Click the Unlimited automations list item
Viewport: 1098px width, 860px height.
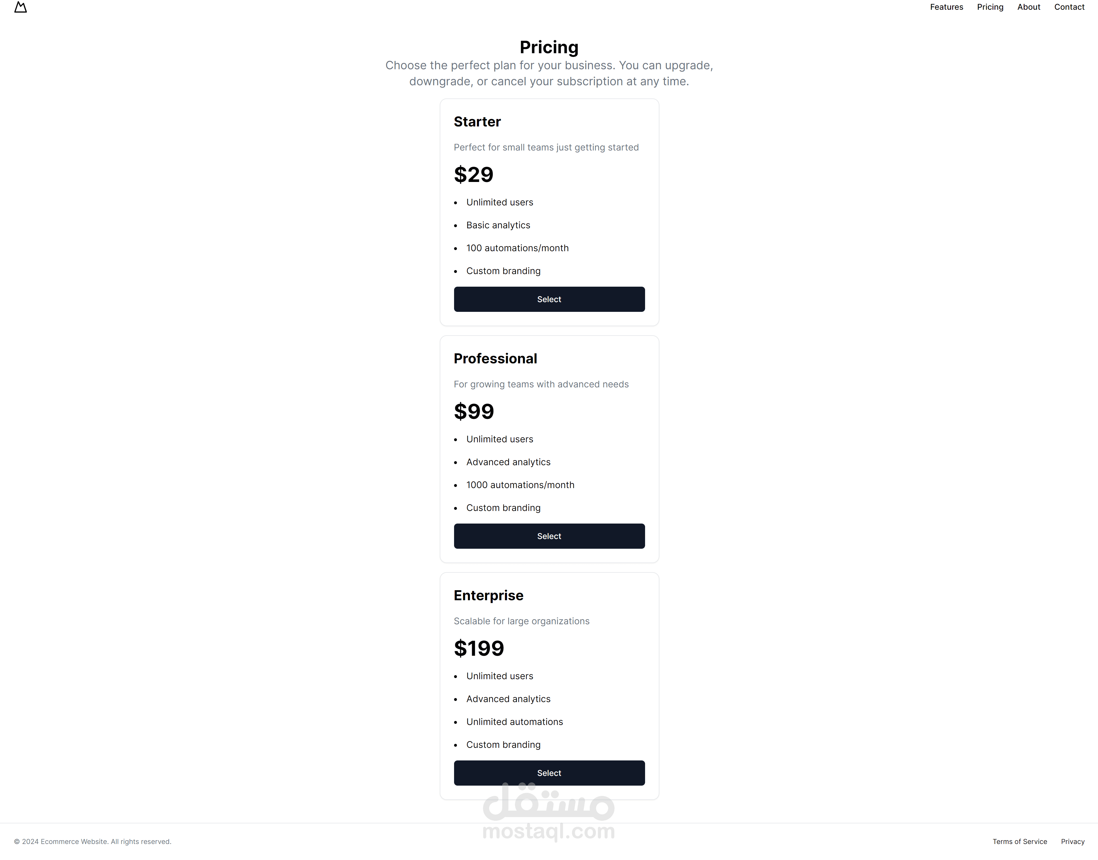[514, 722]
